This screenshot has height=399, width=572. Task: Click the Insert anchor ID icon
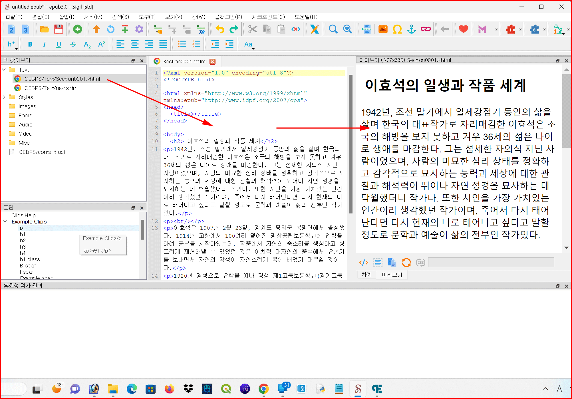(x=411, y=29)
